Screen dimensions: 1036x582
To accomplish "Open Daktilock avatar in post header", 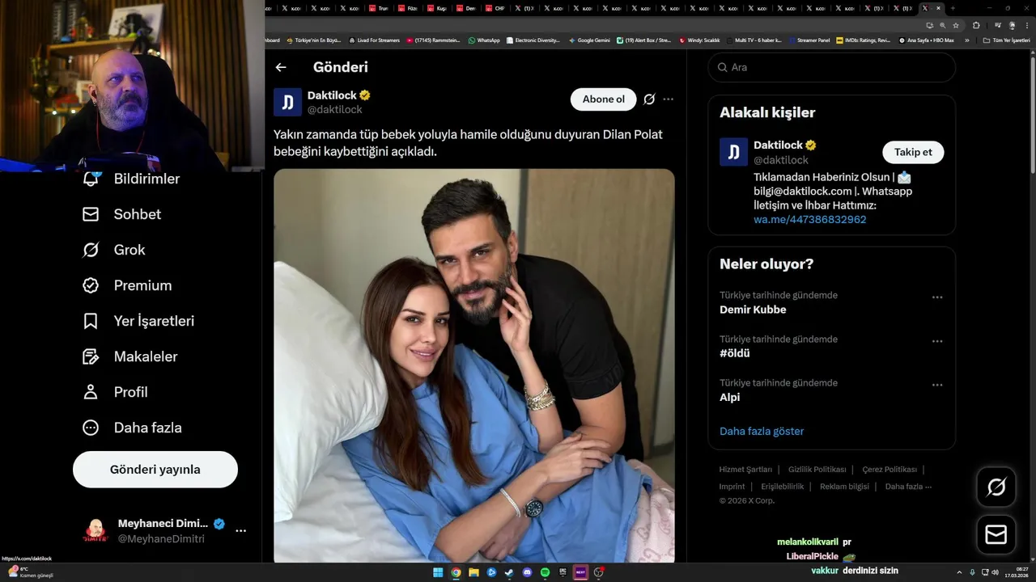I will coord(288,103).
